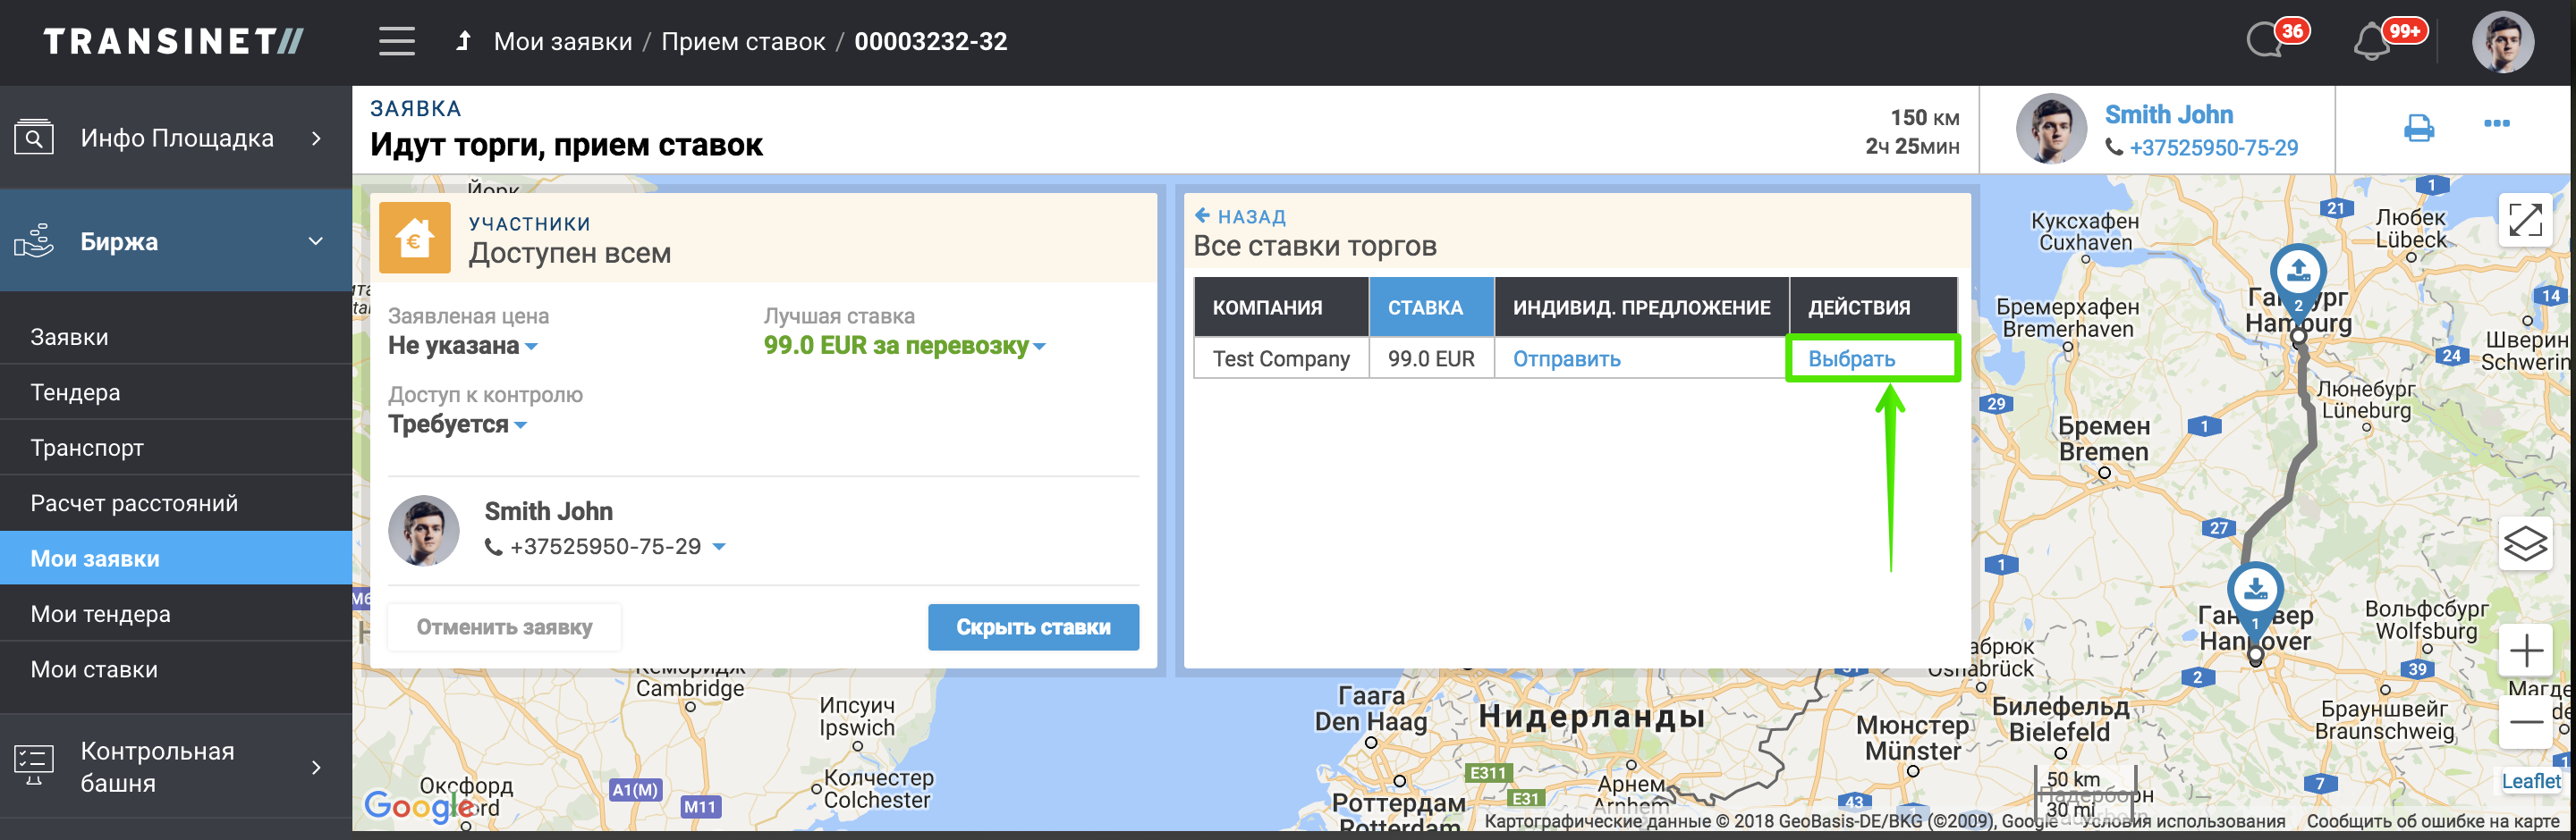Screen dimensions: 2576x840
Task: Select Test Company bid via Выбрать
Action: [1851, 359]
